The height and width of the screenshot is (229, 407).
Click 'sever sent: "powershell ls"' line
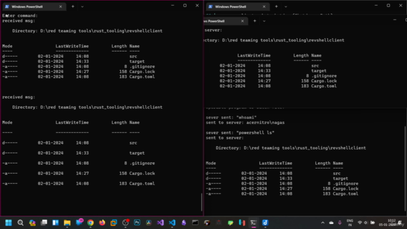(240, 133)
